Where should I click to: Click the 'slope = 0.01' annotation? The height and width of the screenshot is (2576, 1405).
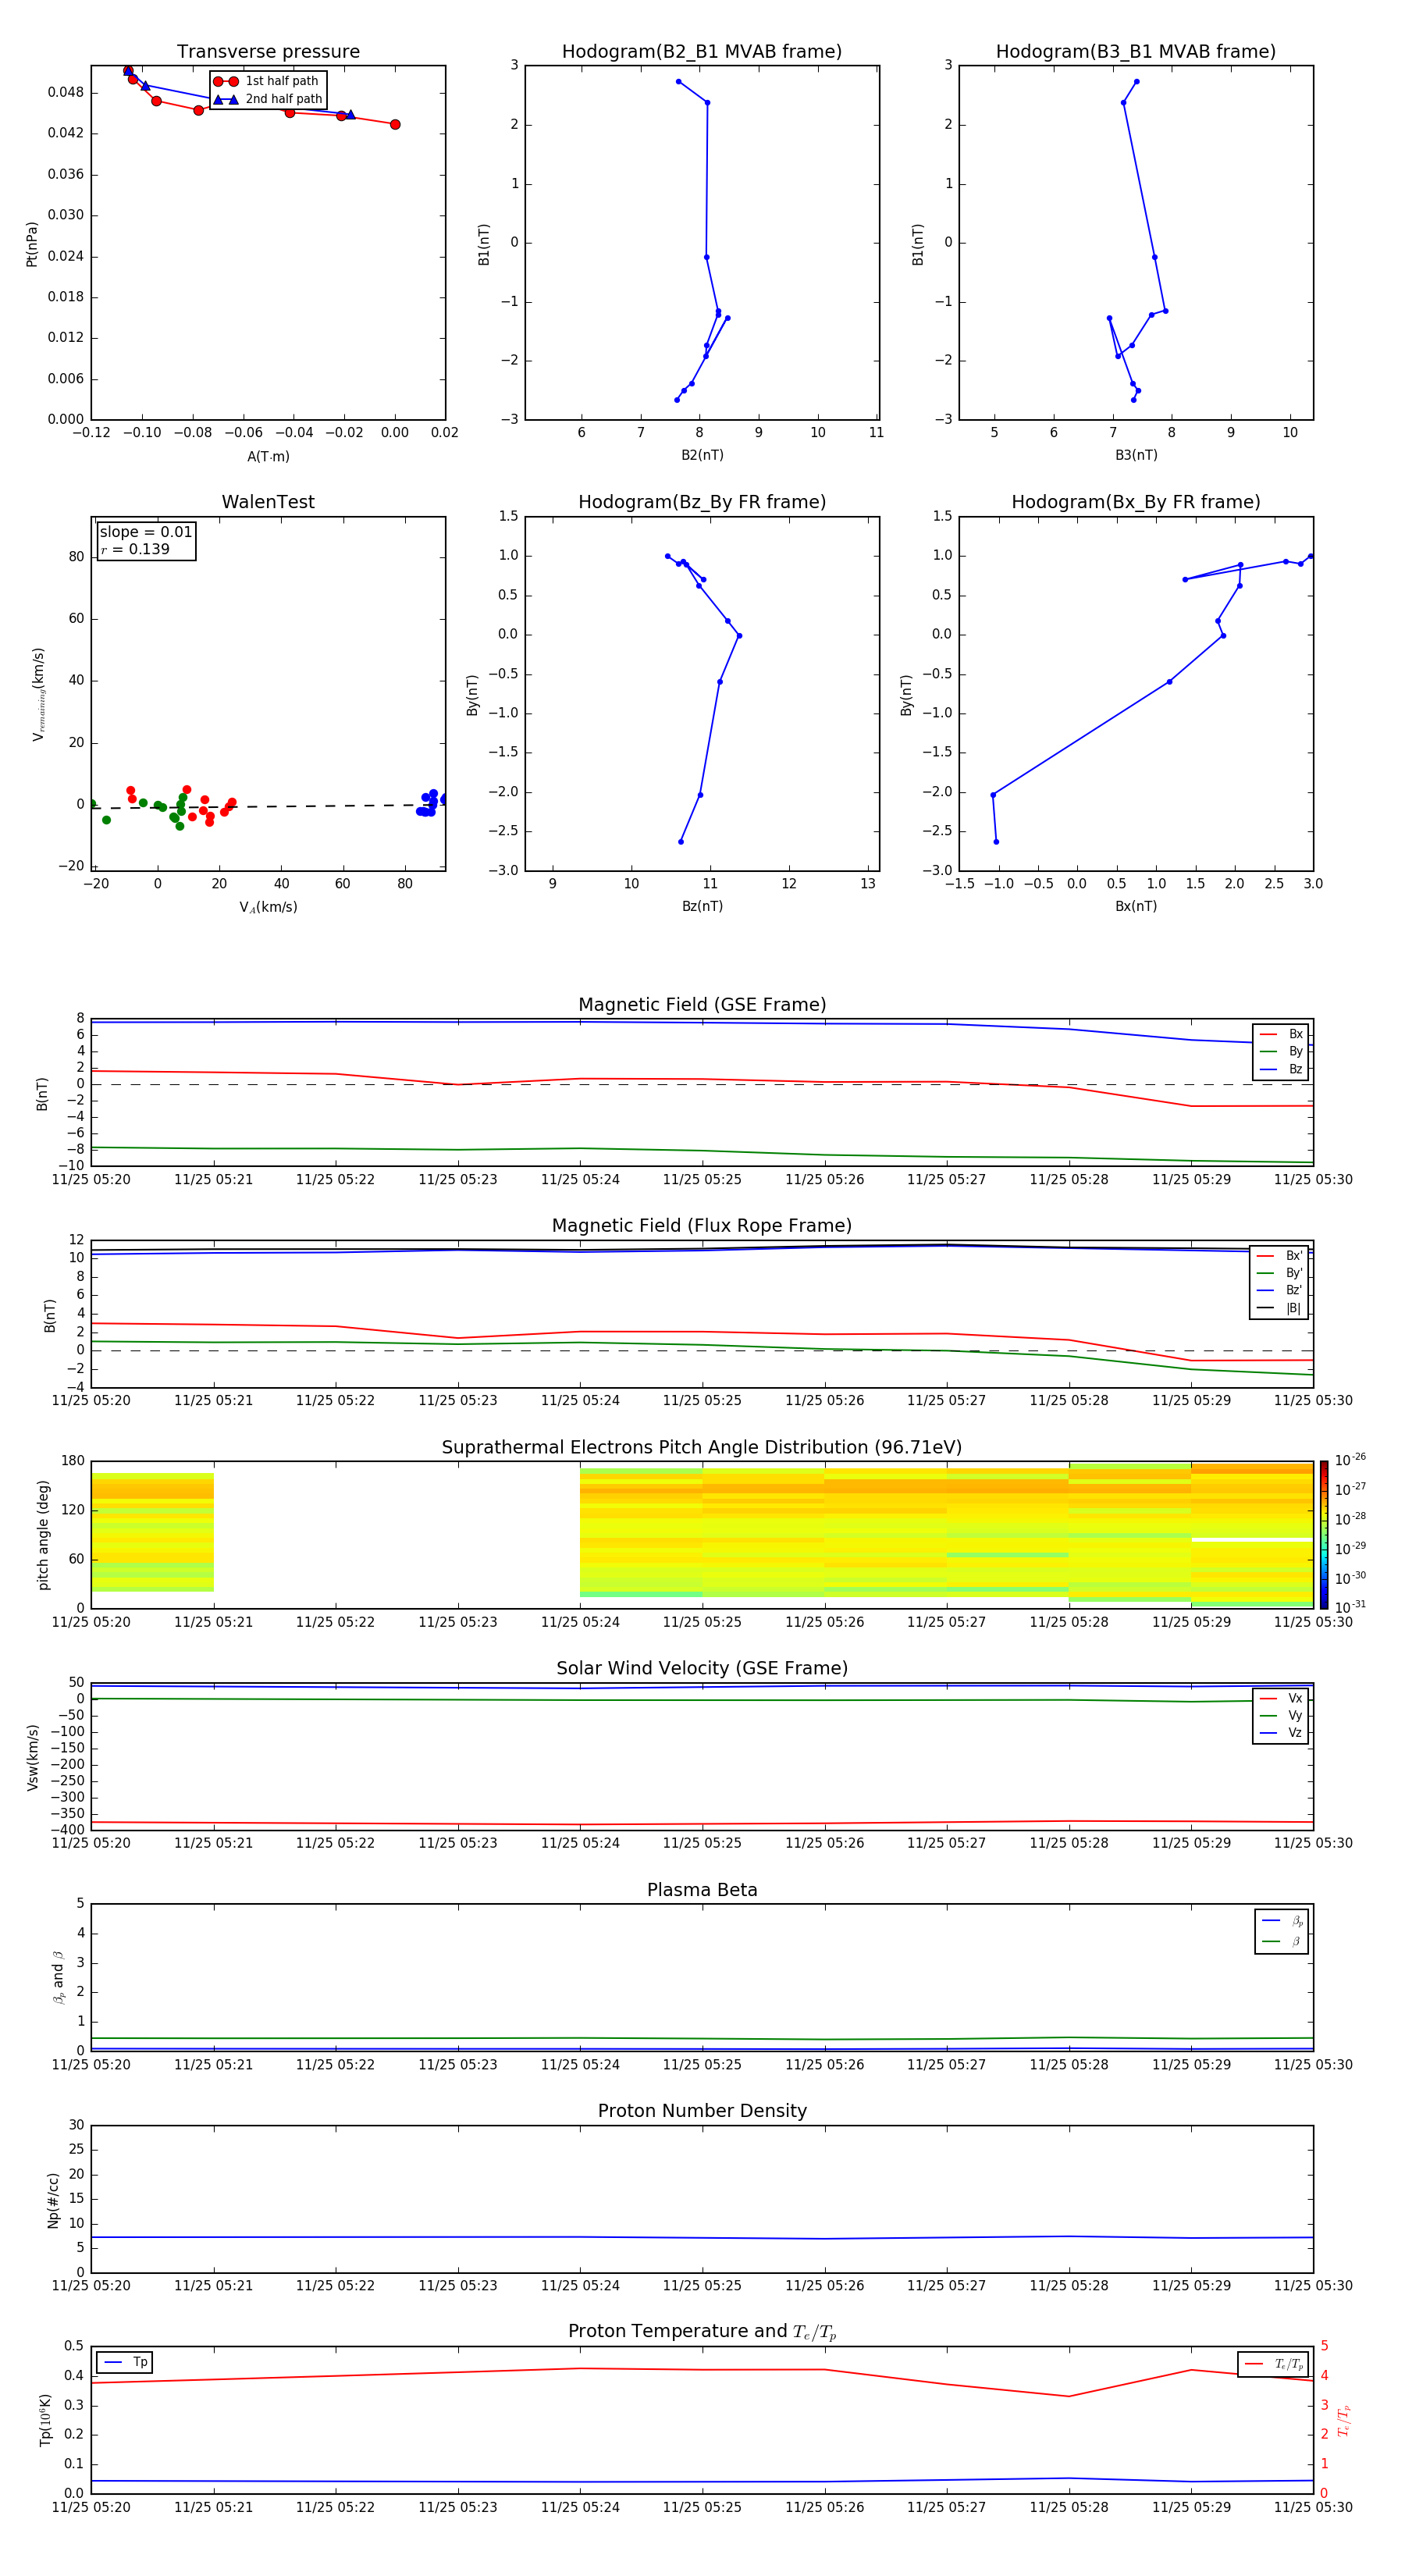point(146,532)
